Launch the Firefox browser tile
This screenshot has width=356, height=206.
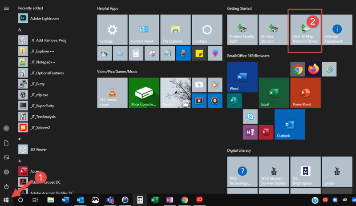click(x=314, y=69)
